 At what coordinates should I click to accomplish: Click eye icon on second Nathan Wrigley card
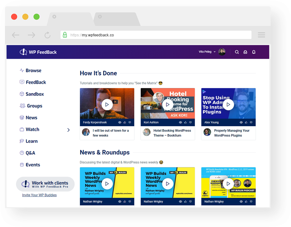pos(180,202)
